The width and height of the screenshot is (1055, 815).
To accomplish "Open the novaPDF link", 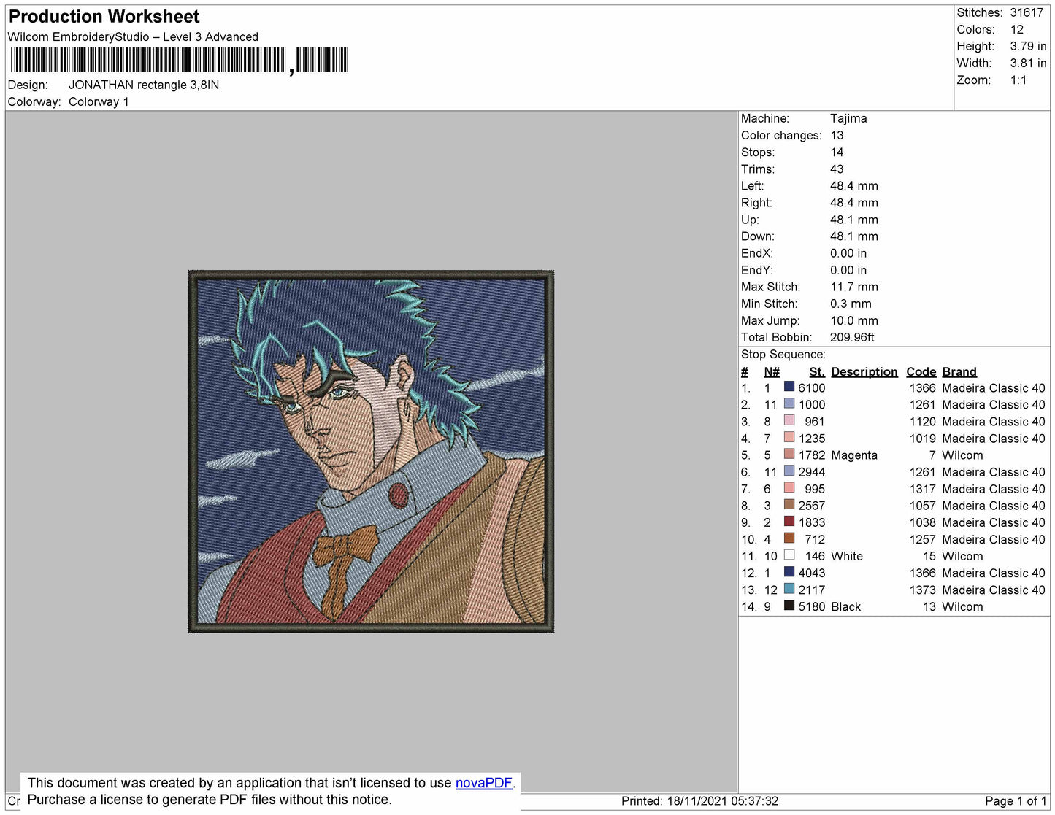I will coord(484,783).
